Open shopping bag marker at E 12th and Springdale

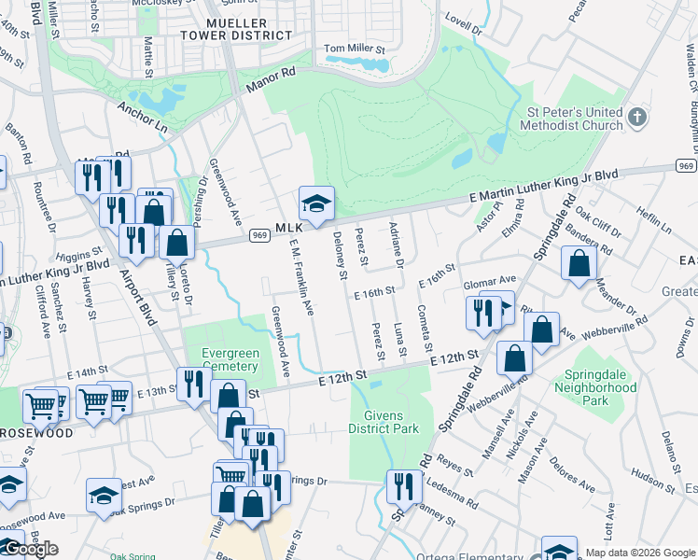click(514, 359)
